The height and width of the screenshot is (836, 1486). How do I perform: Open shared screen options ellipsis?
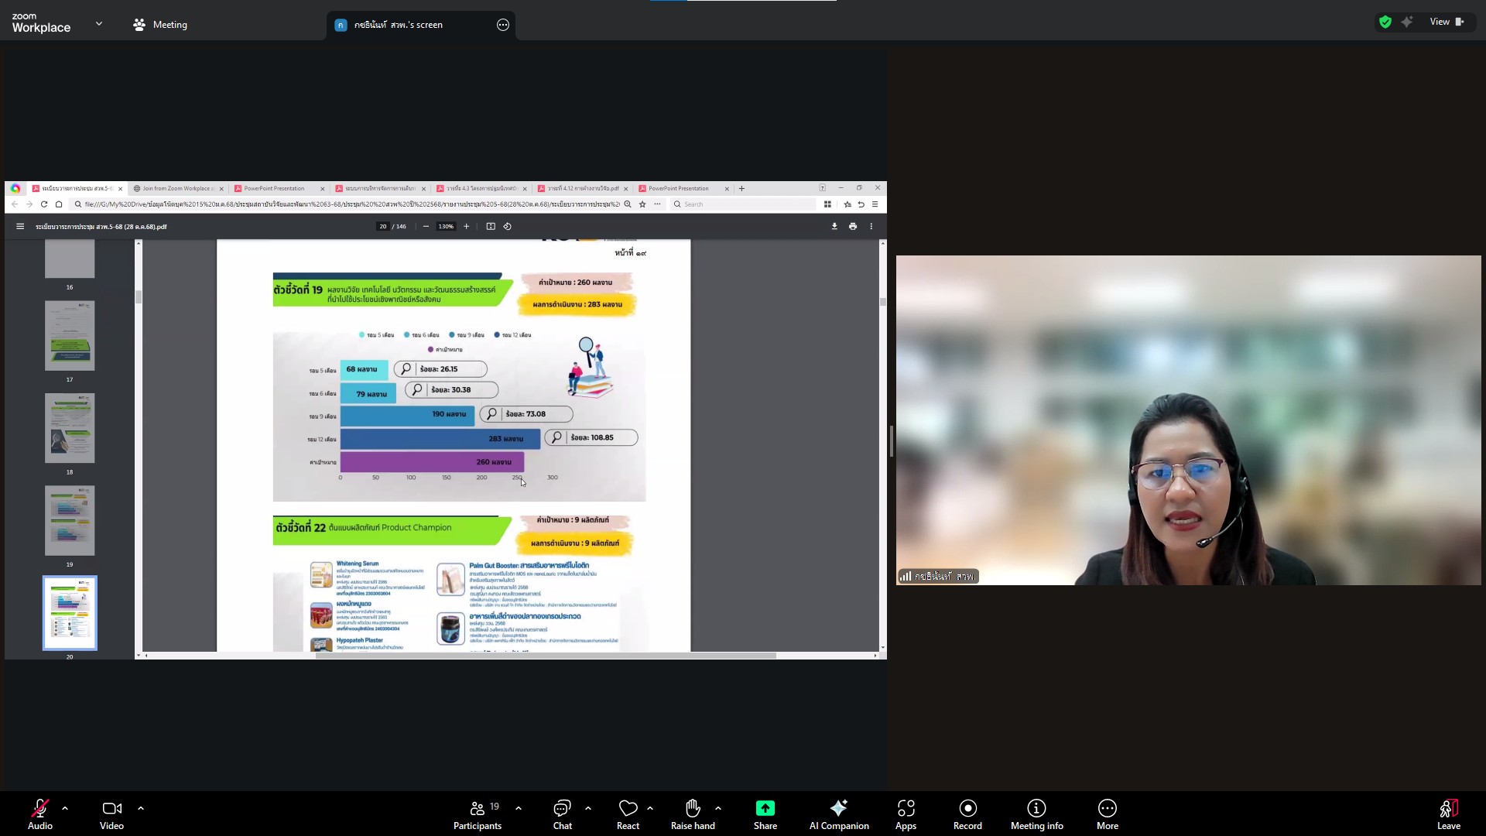coord(503,25)
